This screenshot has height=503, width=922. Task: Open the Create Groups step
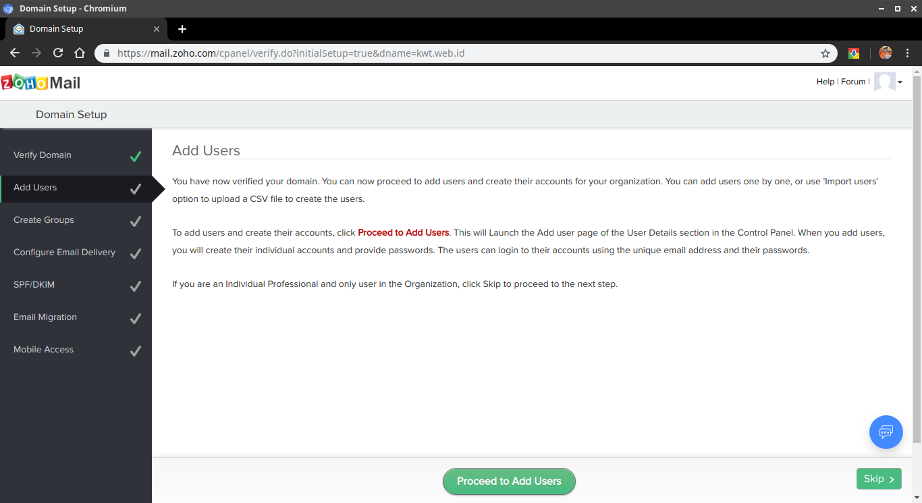pos(44,220)
